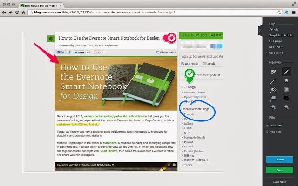Open the 43 comments link
Viewport: 298px width, 186px height.
click(x=166, y=52)
